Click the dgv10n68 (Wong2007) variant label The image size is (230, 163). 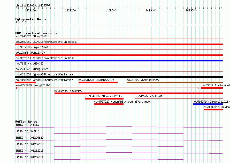30,53
